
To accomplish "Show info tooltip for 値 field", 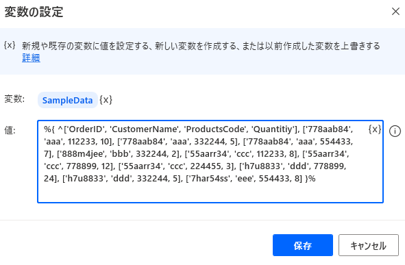I will pyautogui.click(x=395, y=131).
